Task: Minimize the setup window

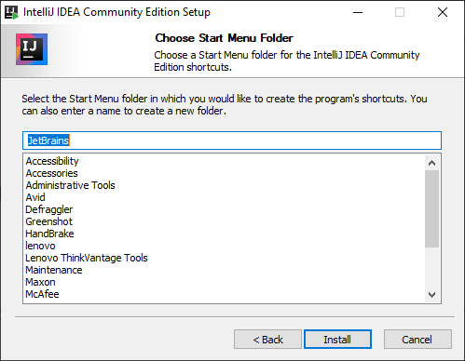Action: click(x=358, y=12)
